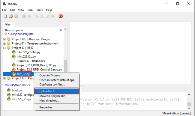Open the Files panel hamburger menu icon

pos(61,30)
